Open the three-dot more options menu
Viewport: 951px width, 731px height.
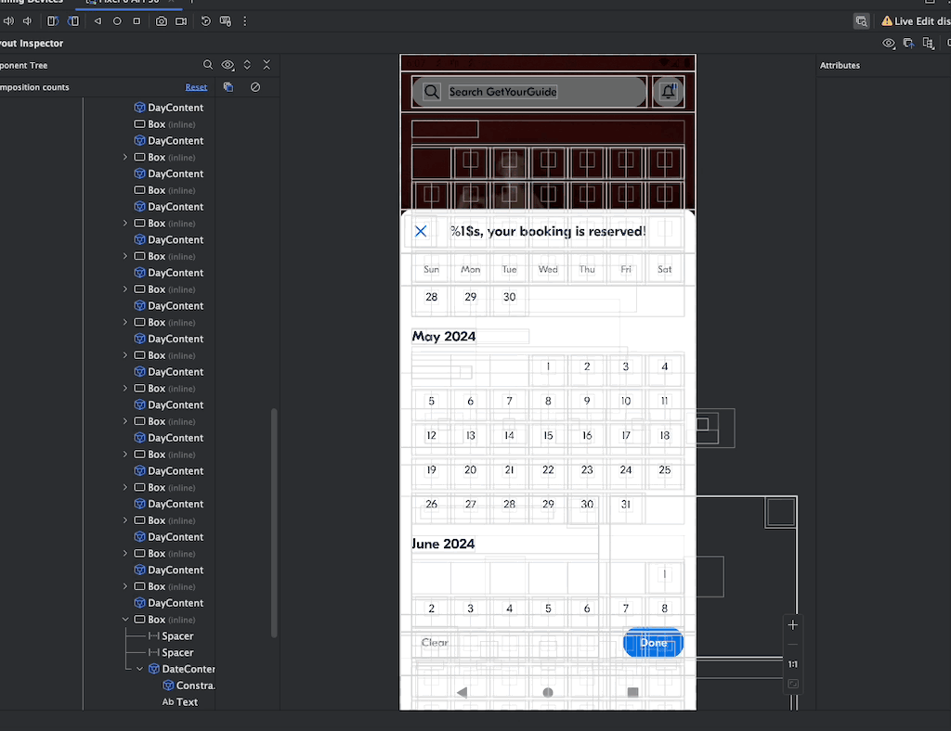245,21
